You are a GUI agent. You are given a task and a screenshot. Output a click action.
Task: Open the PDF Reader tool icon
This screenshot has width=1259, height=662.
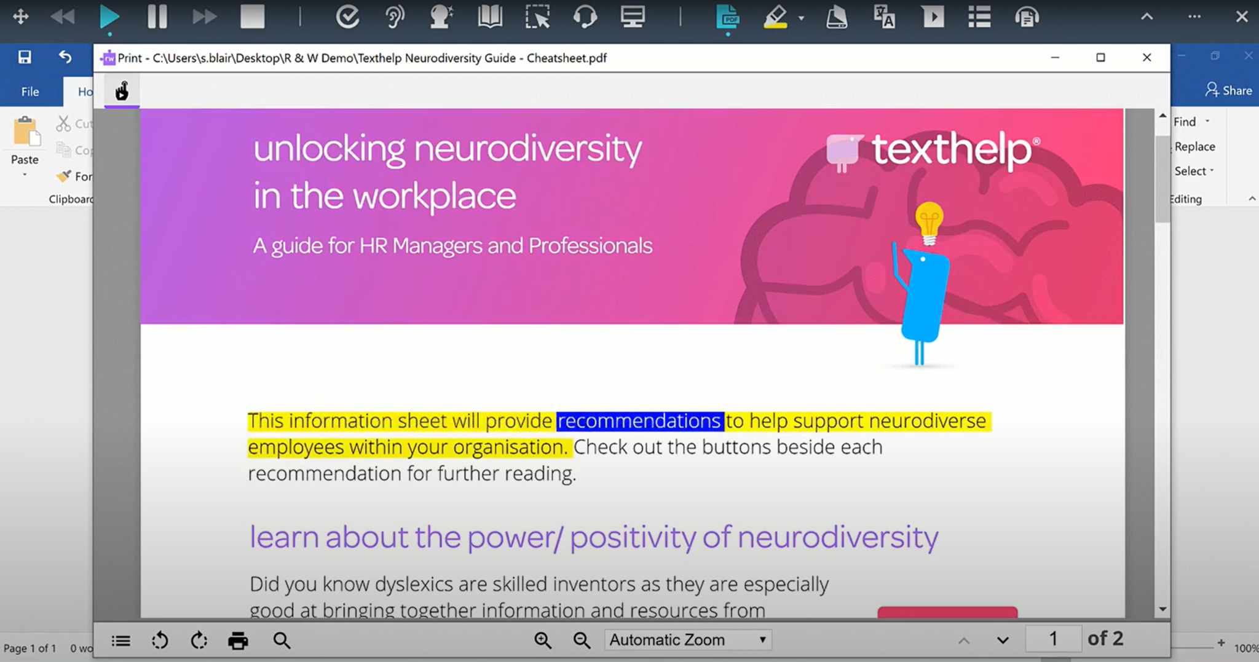click(728, 17)
